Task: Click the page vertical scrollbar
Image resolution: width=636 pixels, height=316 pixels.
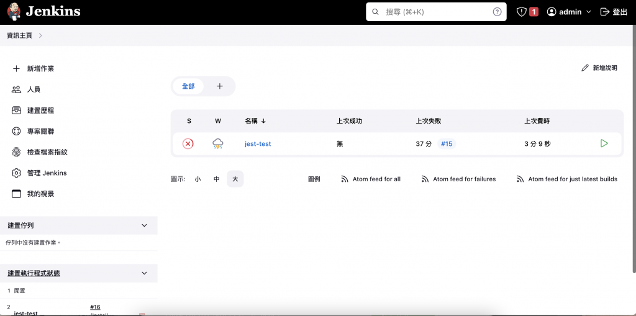Action: click(634, 150)
